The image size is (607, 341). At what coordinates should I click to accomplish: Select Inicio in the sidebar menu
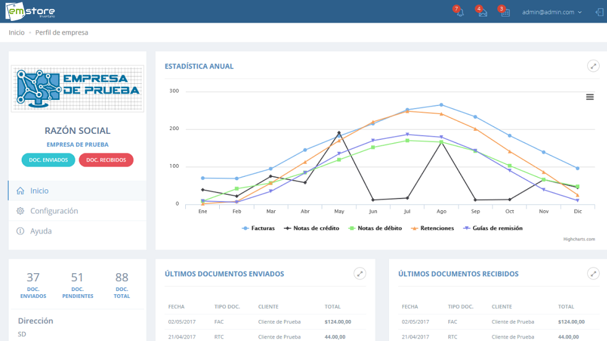click(40, 191)
